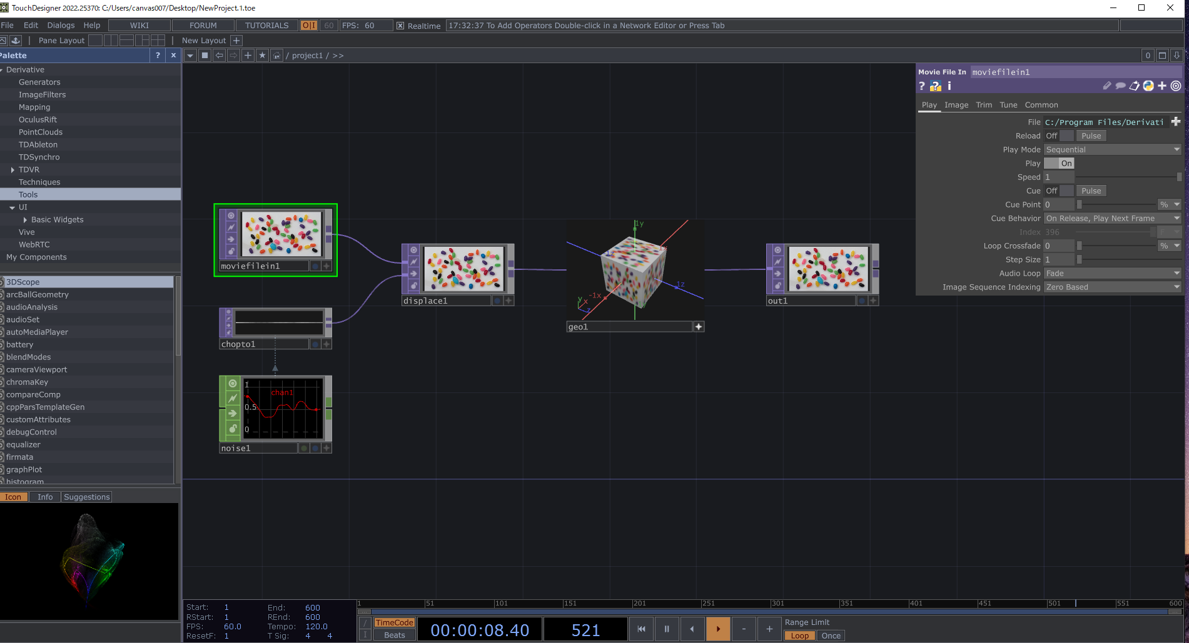This screenshot has width=1189, height=643.
Task: Open the Audio Loop Fade dropdown
Action: [1113, 273]
